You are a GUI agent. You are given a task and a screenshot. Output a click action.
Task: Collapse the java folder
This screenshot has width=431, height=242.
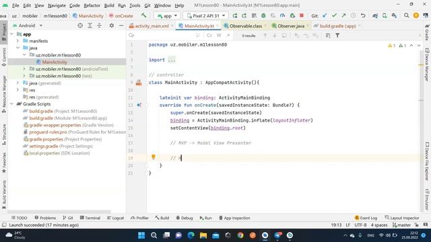18,48
